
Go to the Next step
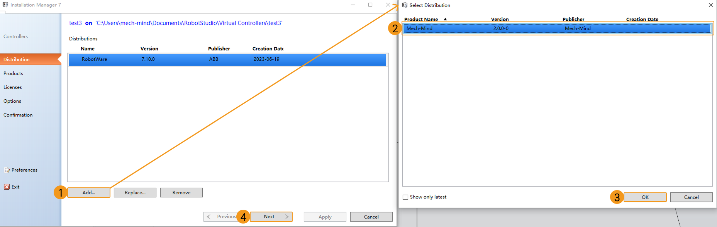pyautogui.click(x=271, y=217)
